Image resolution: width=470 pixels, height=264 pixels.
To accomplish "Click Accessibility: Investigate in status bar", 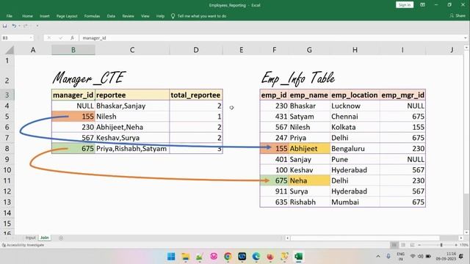I will click(23, 245).
